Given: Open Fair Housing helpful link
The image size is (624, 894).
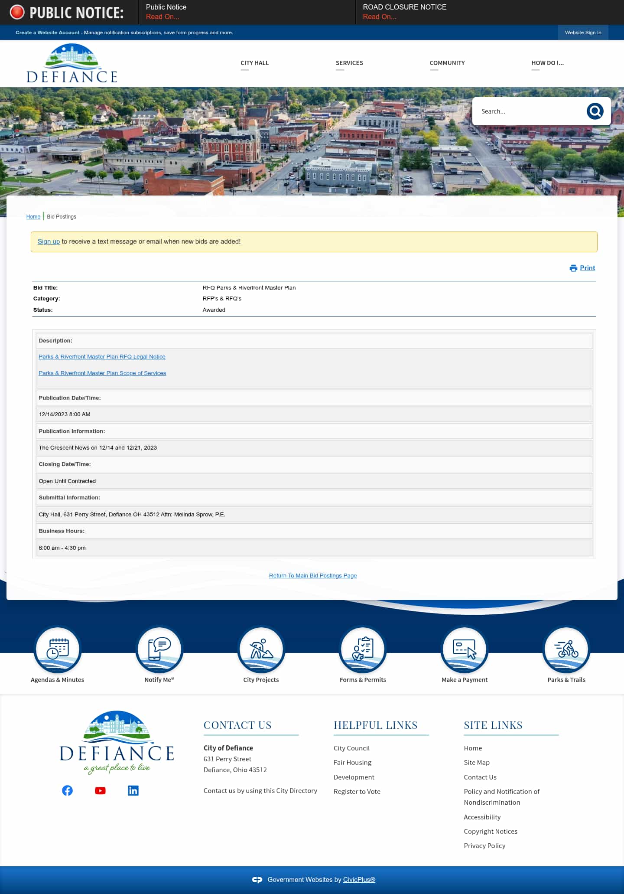Looking at the screenshot, I should [352, 762].
